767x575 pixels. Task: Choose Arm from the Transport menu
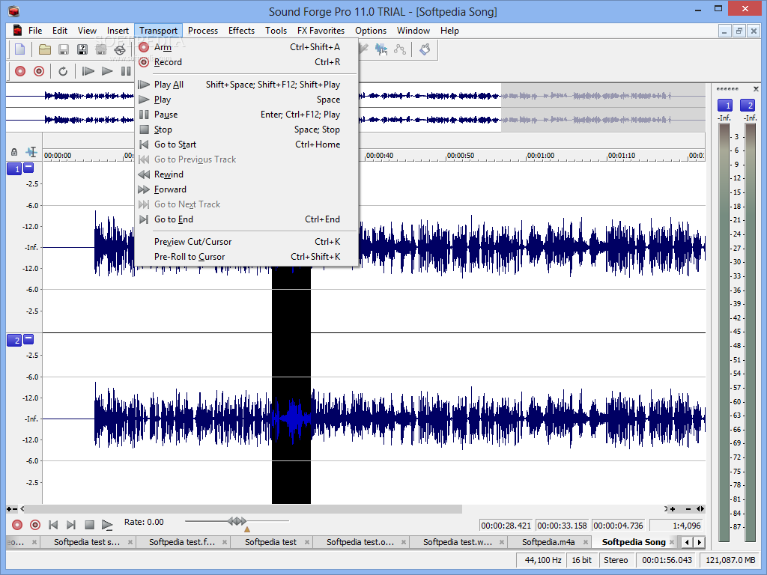tap(246, 47)
